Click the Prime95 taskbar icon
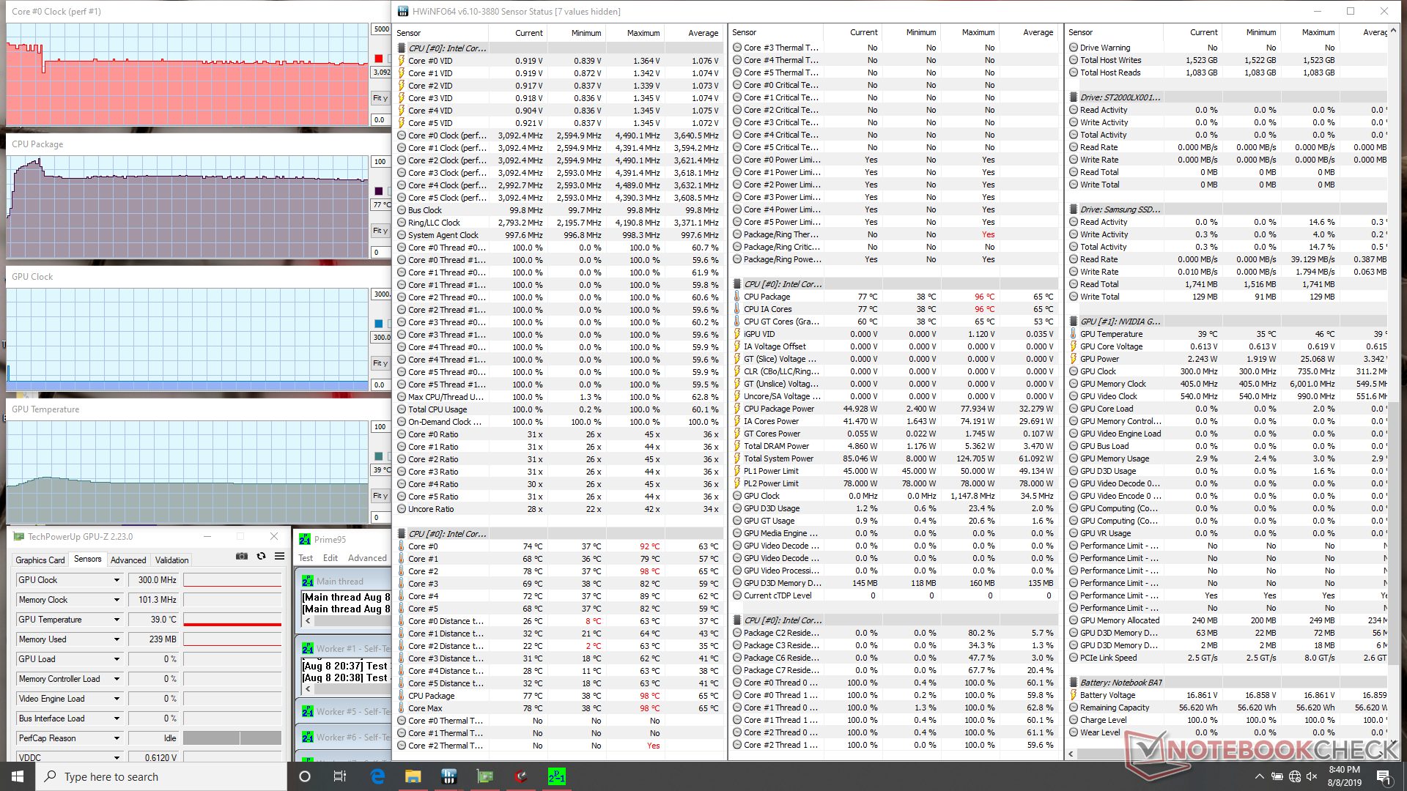This screenshot has width=1407, height=791. [x=557, y=776]
